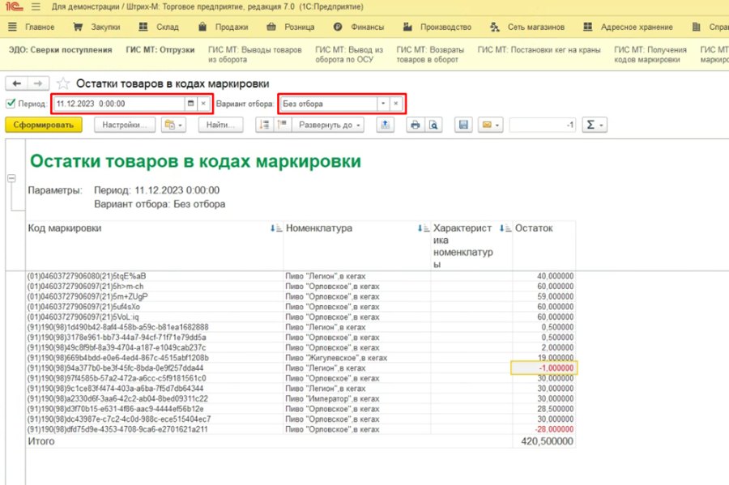Click sort icon in Код маркировки column
729x485 pixels.
[276, 228]
